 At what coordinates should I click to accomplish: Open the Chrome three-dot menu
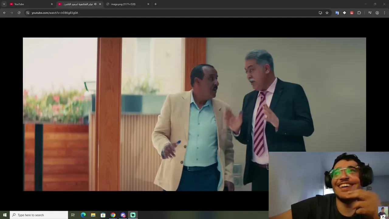pyautogui.click(x=384, y=13)
